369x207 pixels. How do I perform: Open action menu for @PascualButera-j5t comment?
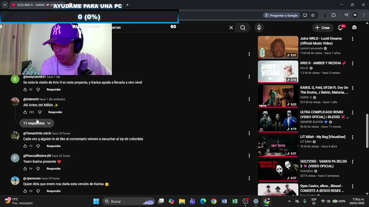(x=249, y=156)
